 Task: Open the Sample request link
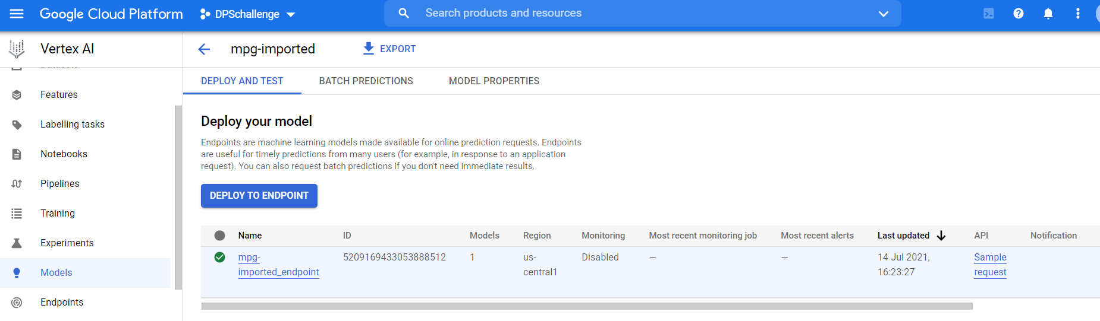pos(990,265)
